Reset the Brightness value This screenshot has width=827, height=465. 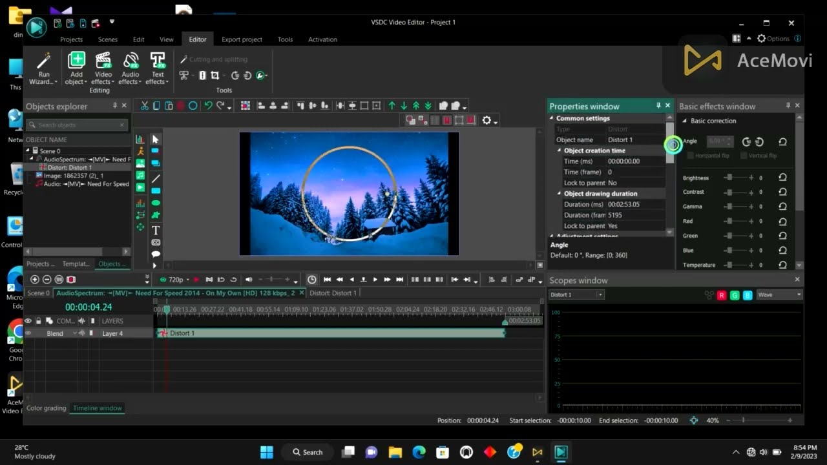pos(782,177)
